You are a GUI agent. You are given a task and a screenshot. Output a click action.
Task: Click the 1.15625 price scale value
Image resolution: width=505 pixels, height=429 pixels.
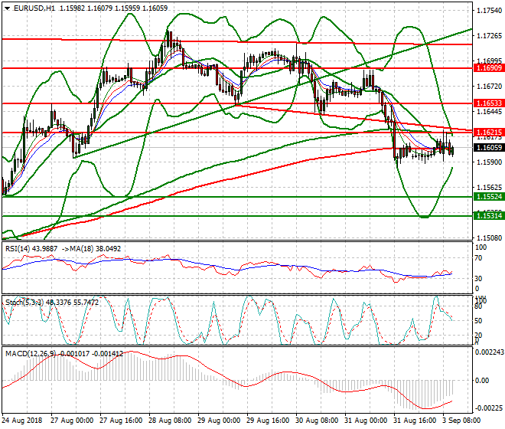[489, 188]
